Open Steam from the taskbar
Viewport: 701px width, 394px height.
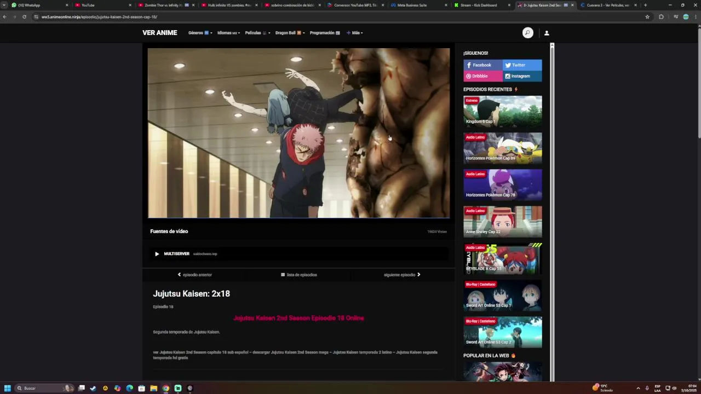[x=93, y=388]
